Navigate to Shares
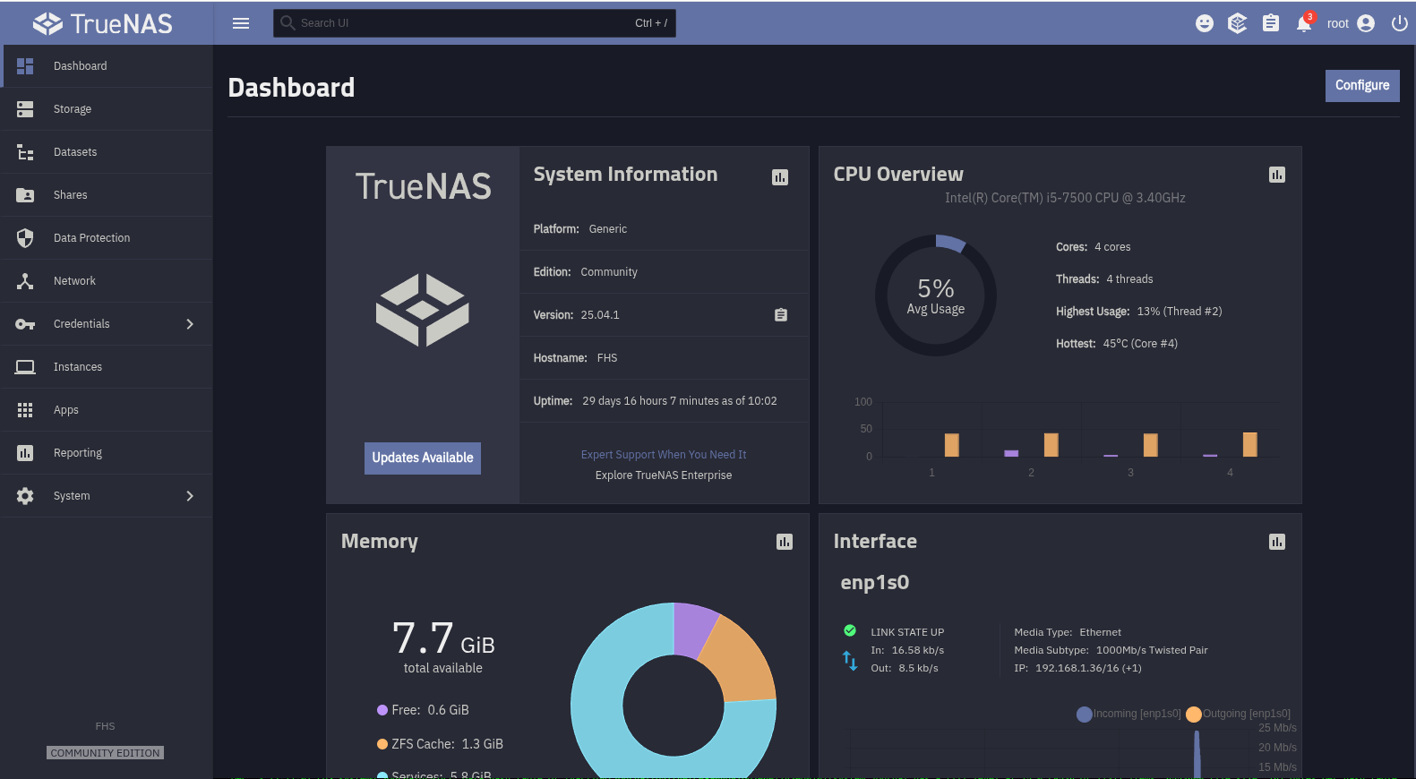The image size is (1416, 779). 107,195
